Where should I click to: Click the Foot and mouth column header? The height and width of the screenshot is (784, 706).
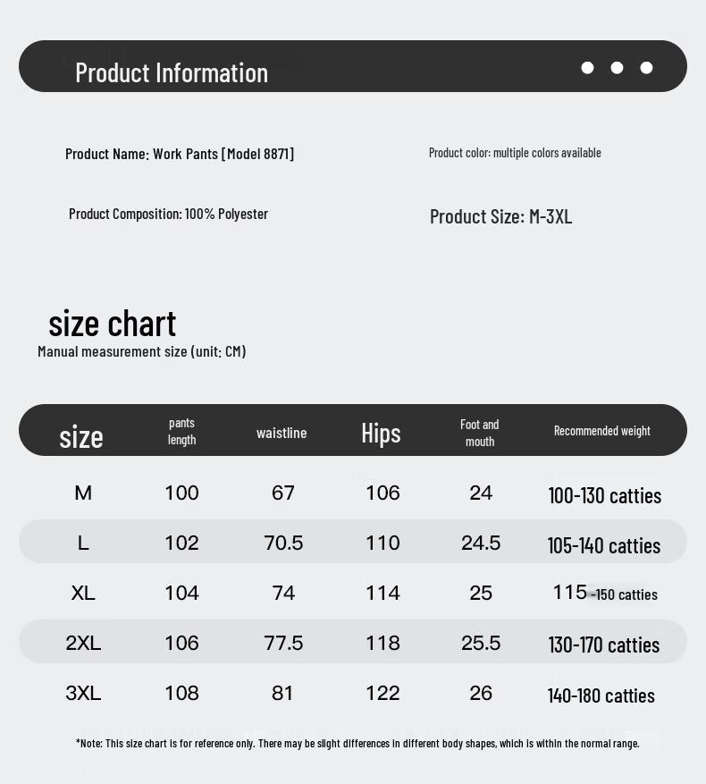click(480, 433)
